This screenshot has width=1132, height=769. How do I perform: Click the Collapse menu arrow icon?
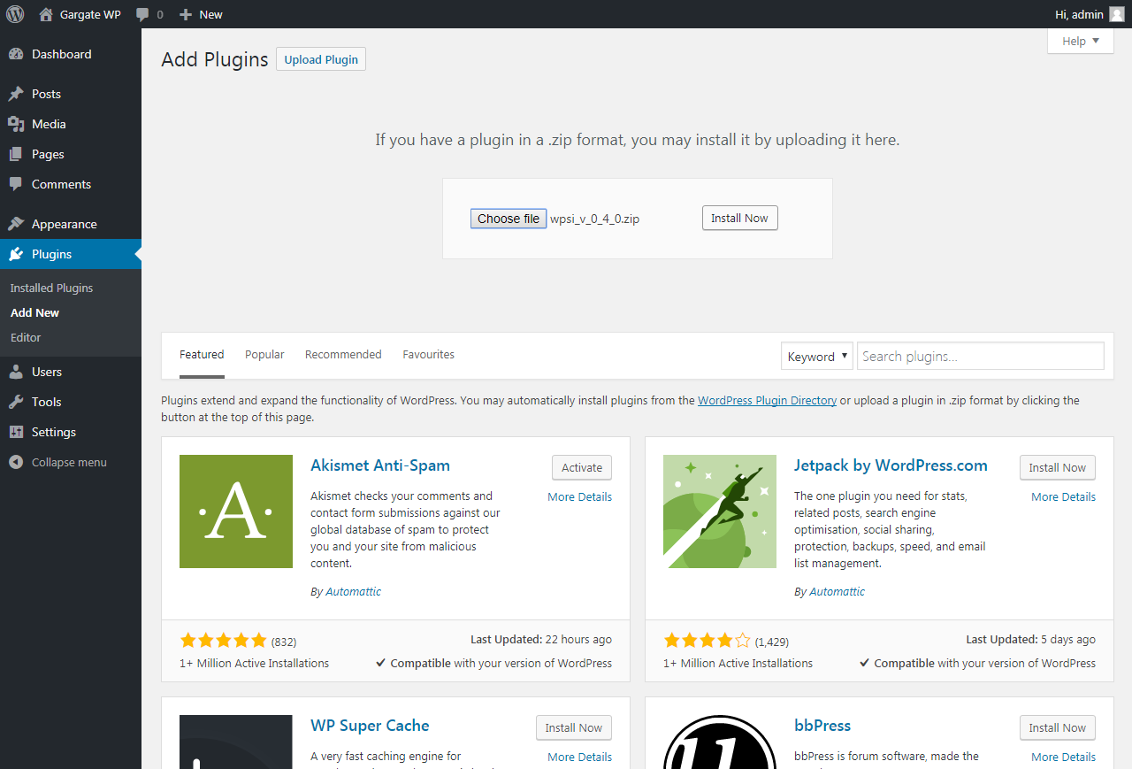[16, 462]
